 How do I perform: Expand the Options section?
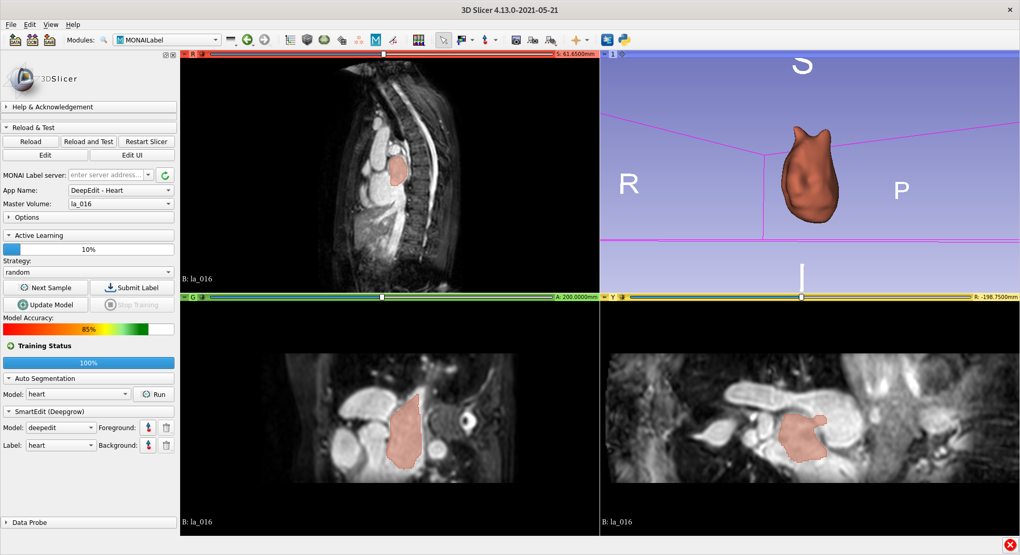[x=89, y=218]
